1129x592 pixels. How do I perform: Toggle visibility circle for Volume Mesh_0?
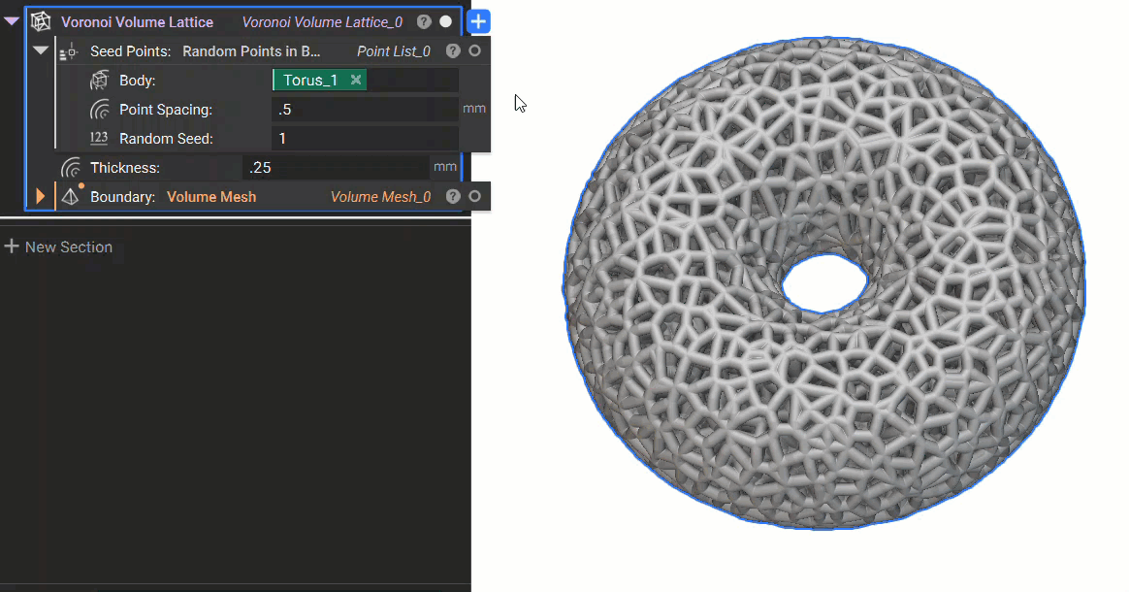coord(474,197)
